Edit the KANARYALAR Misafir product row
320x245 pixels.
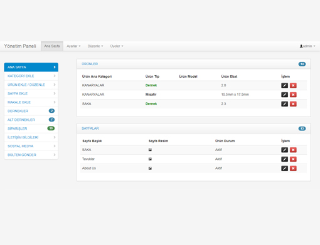click(x=284, y=95)
